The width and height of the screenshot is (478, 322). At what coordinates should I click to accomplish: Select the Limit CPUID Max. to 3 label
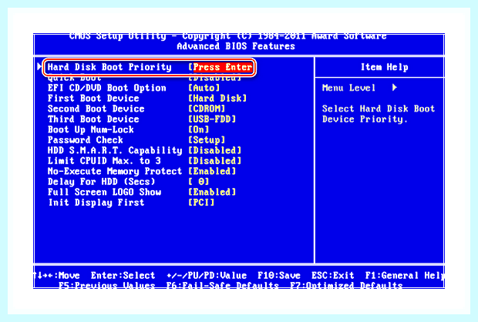click(x=104, y=161)
